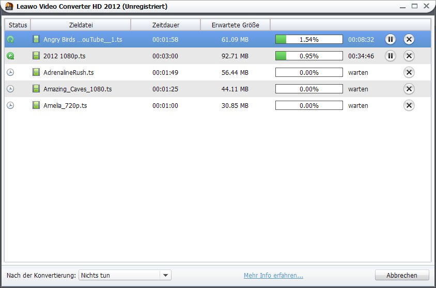Click 'warten' status of Amelia_720p.ts
Viewport: 436px width, 288px height.
[358, 105]
